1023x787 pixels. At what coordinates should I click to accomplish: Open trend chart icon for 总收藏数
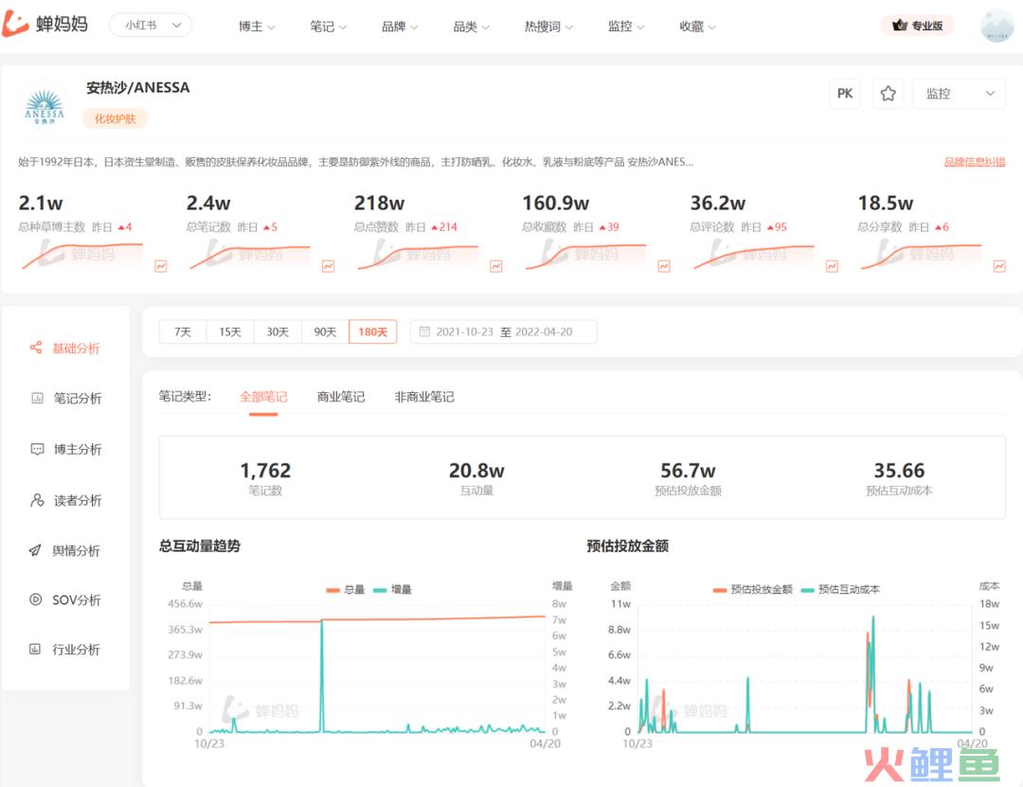point(664,266)
